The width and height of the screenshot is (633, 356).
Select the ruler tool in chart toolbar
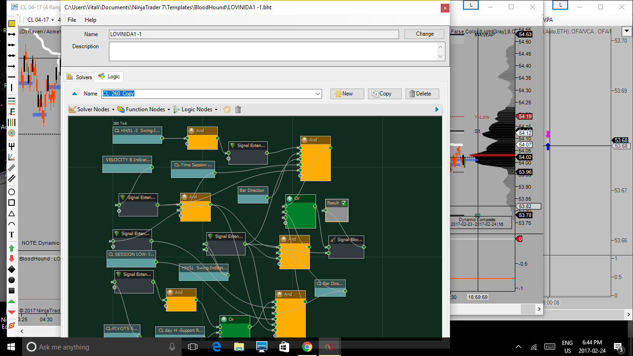(12, 23)
